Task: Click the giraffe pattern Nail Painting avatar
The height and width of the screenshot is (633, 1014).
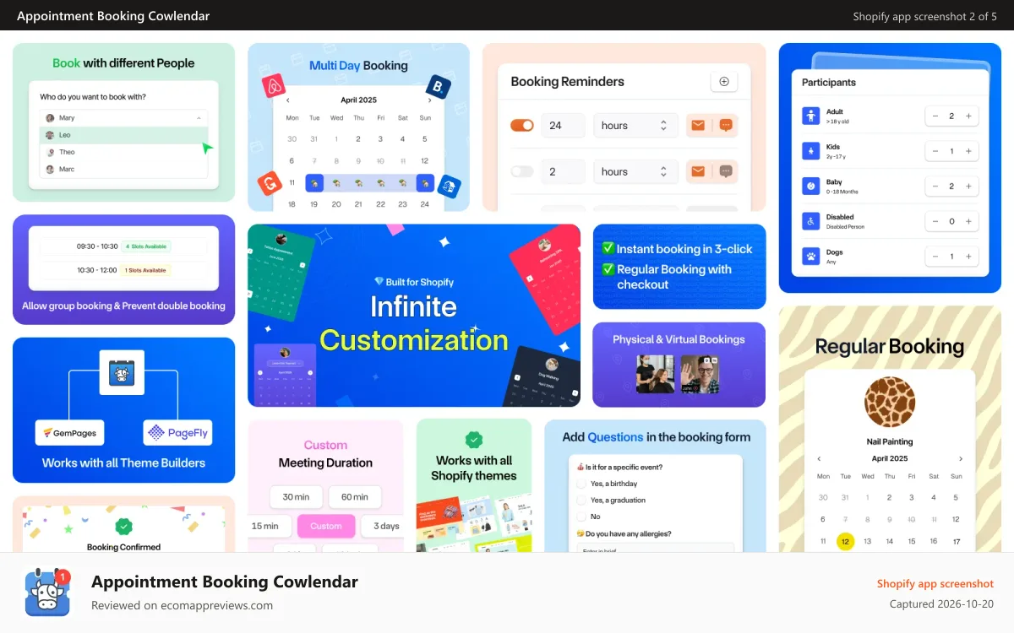Action: (x=890, y=402)
